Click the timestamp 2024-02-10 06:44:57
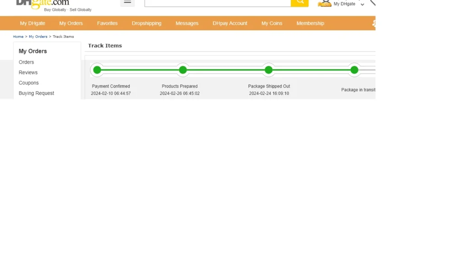463x260 pixels. (111, 93)
